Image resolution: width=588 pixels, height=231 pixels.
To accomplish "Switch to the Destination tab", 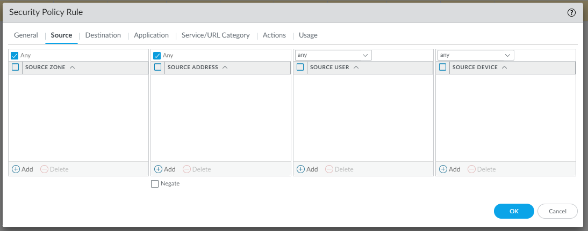I will click(x=103, y=35).
